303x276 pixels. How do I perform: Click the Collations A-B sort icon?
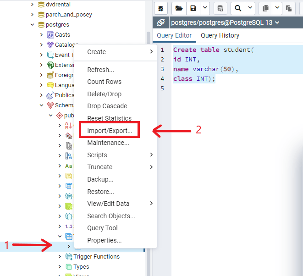(x=69, y=126)
